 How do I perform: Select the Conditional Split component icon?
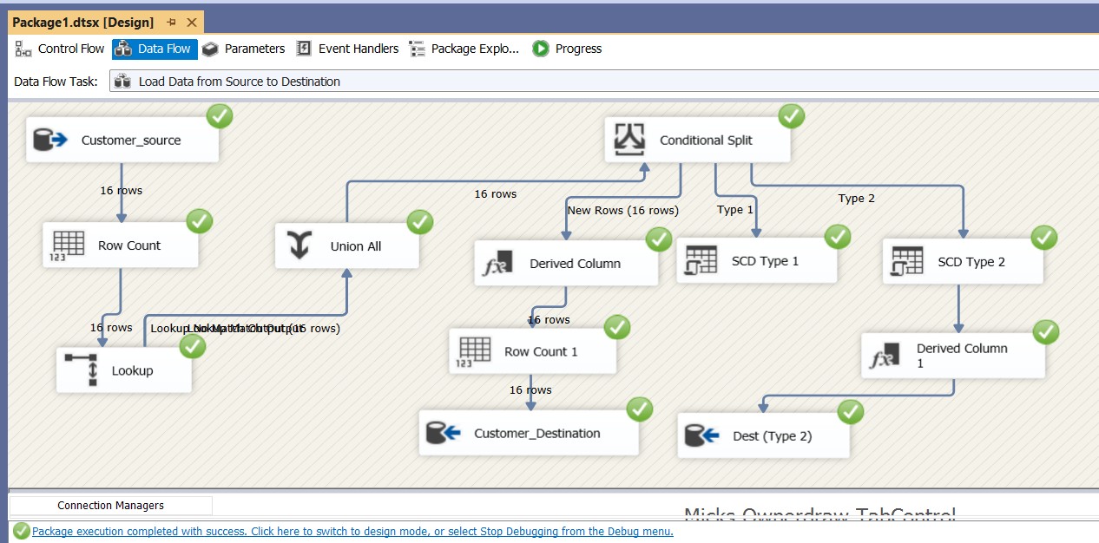tap(630, 140)
